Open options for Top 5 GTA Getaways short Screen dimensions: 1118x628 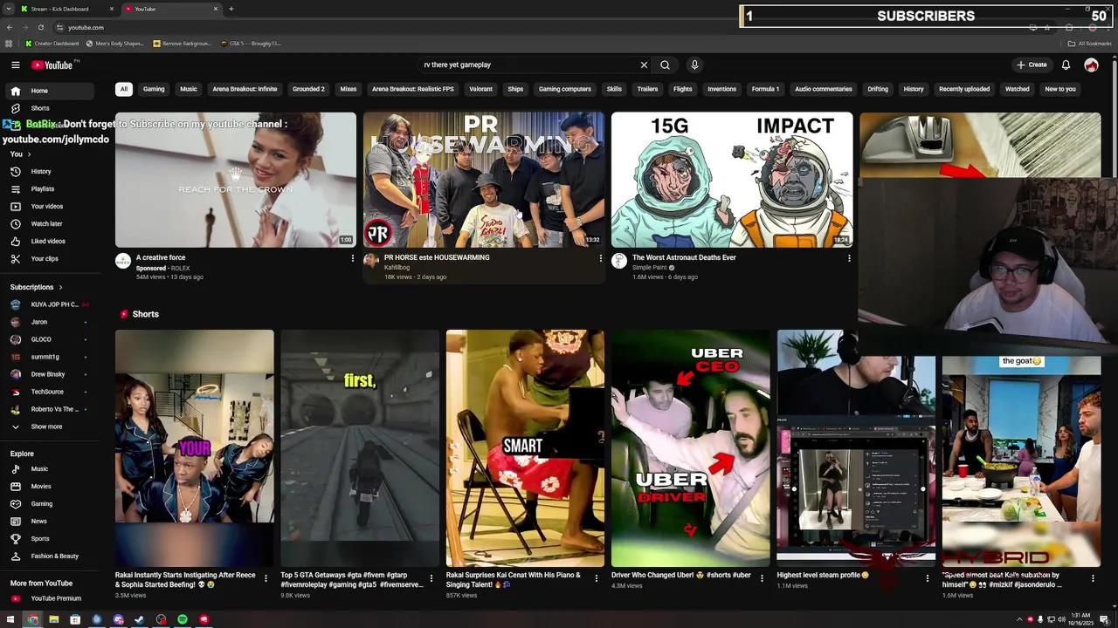click(x=431, y=577)
